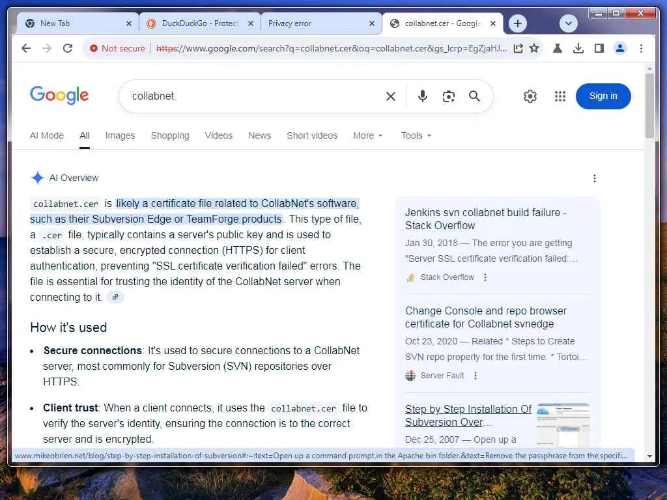The height and width of the screenshot is (500, 667).
Task: Start voice search with the microphone icon
Action: (x=422, y=96)
